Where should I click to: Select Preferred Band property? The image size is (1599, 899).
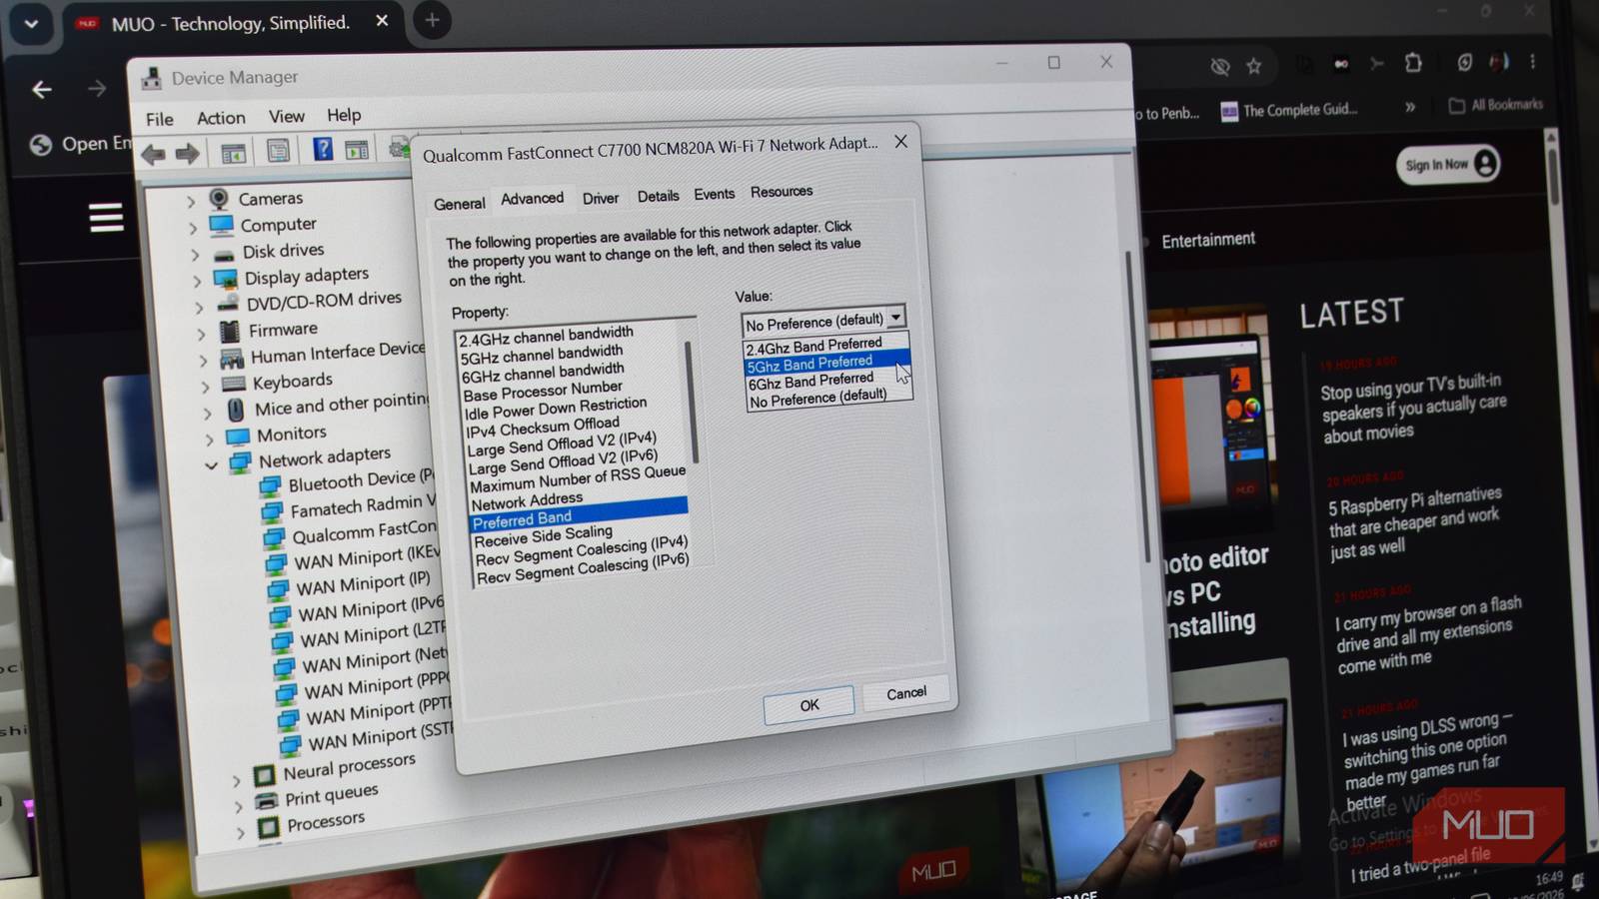pyautogui.click(x=579, y=516)
